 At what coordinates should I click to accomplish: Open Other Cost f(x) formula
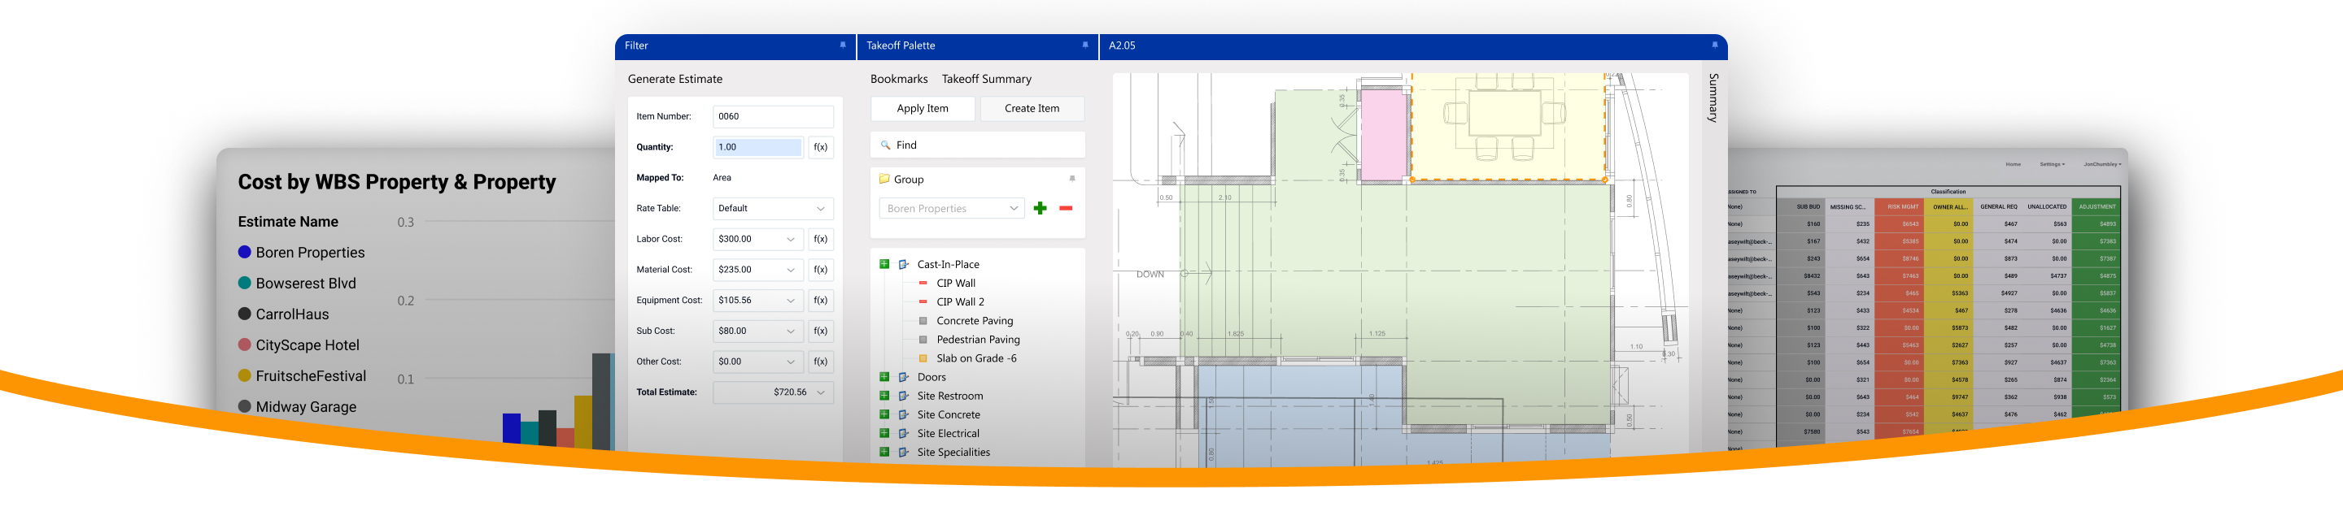tap(820, 362)
